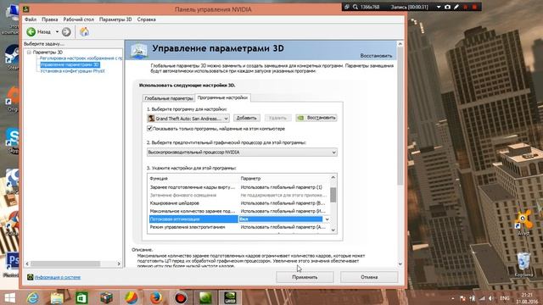Image resolution: width=543 pixels, height=305 pixels.
Task: Open the Справка menu
Action: (146, 19)
